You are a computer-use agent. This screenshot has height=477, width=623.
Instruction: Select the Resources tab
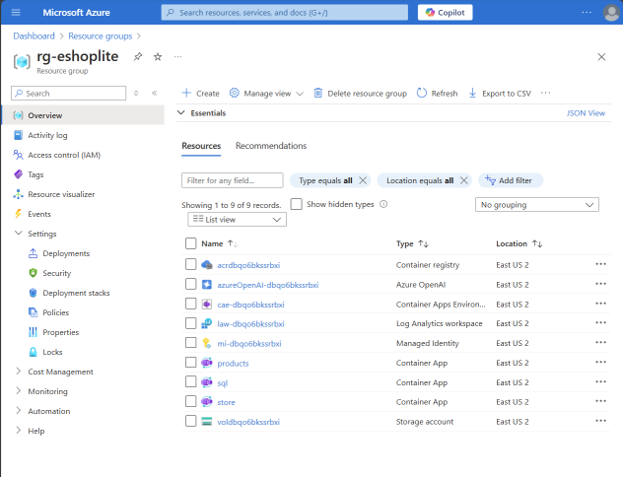click(201, 146)
